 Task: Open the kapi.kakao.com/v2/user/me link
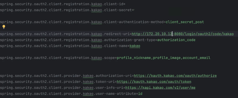tap(160, 88)
